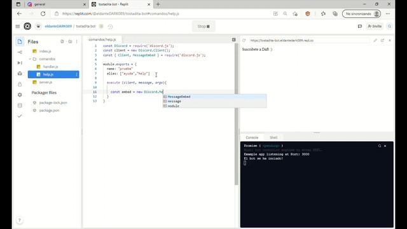Screen dimensions: 407x229
Task: Toggle editor layout icon above code
Action: 233,39
